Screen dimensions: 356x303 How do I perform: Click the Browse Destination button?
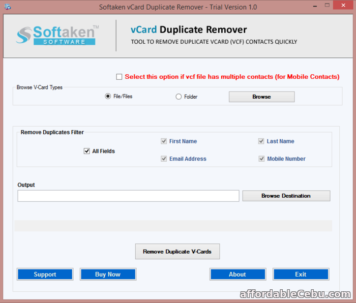click(286, 196)
